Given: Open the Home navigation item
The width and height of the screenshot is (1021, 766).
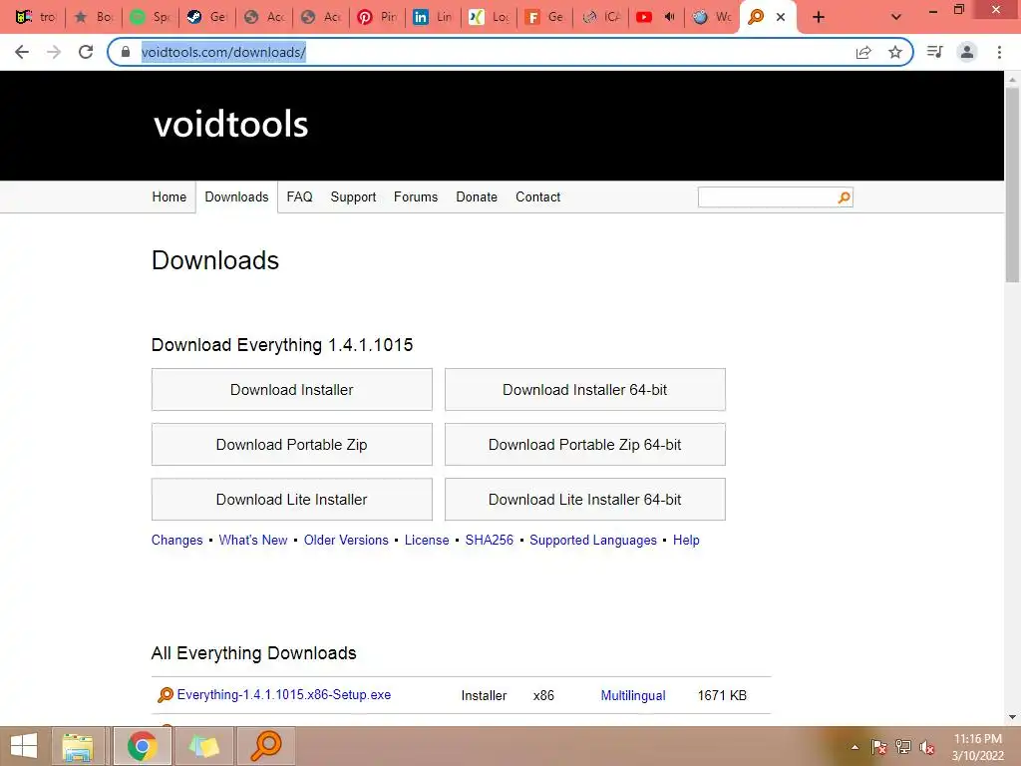Looking at the screenshot, I should click(170, 196).
